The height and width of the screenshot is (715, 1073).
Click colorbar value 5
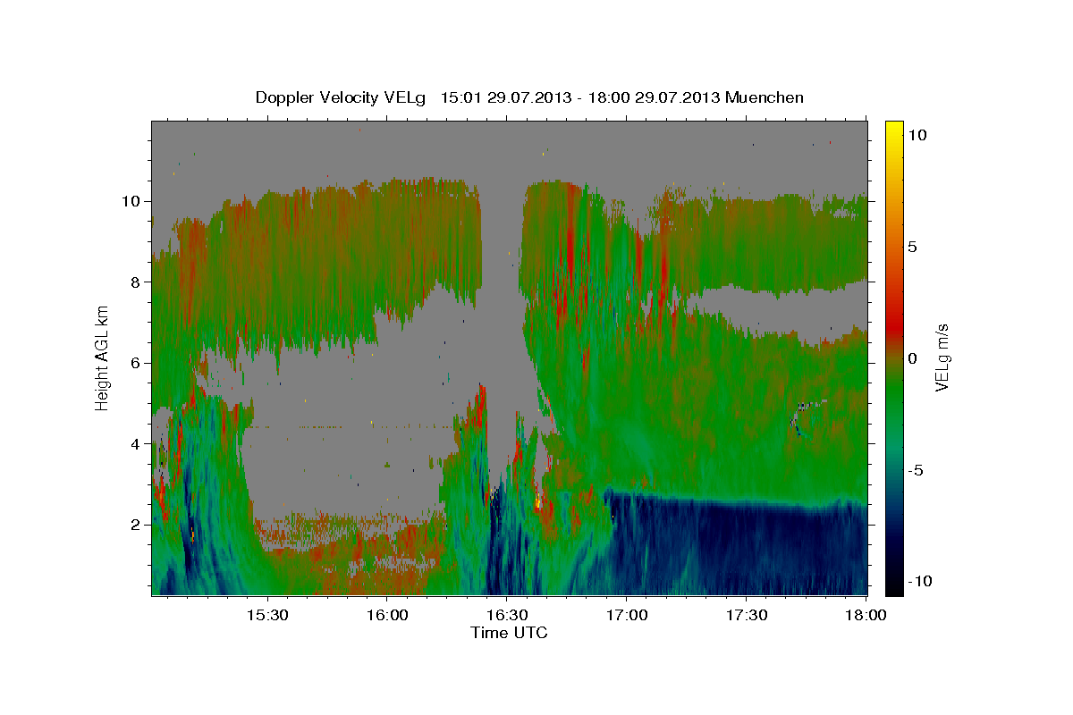912,246
